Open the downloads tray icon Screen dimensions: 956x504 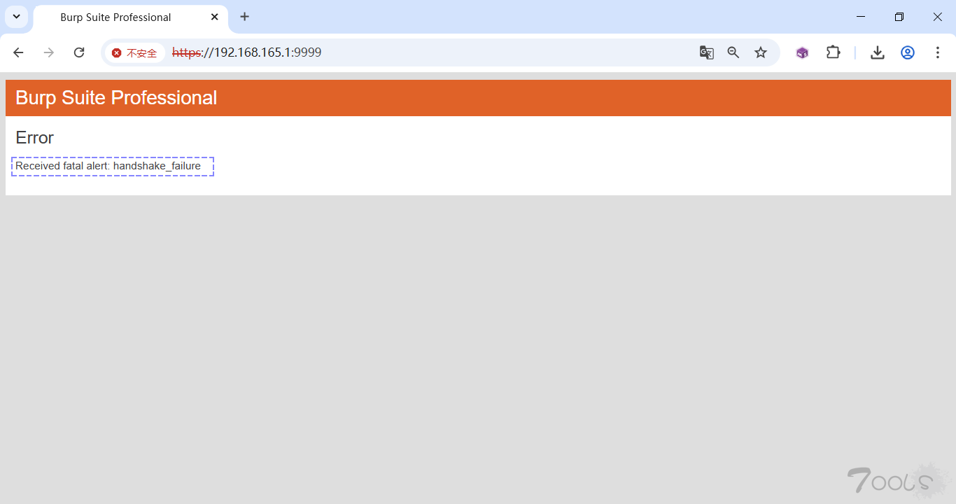click(x=878, y=52)
